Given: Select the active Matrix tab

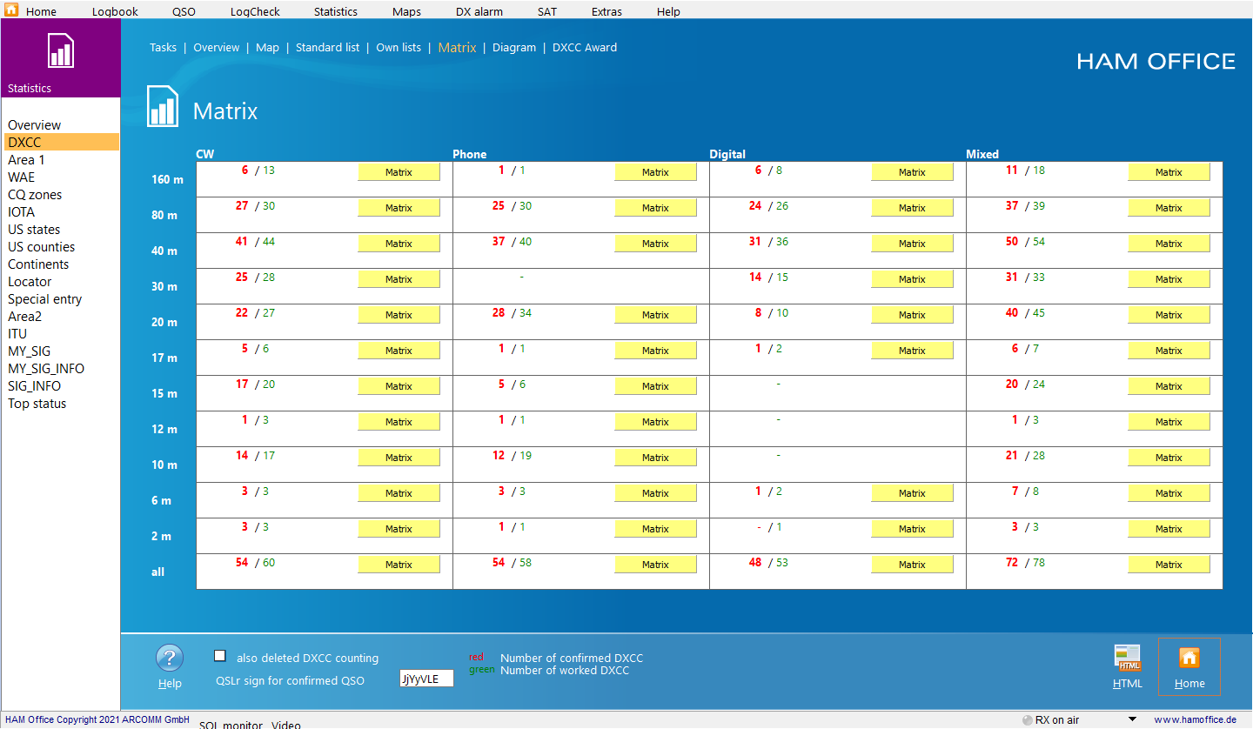Looking at the screenshot, I should point(457,48).
